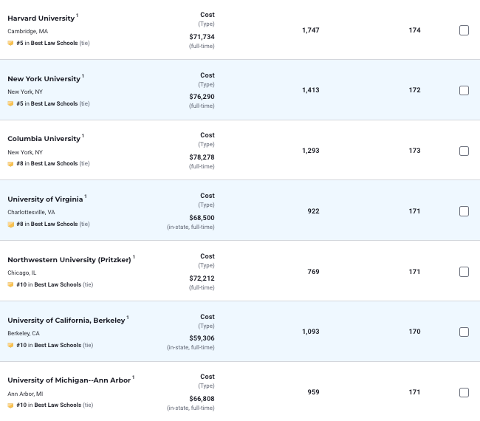The width and height of the screenshot is (480, 421).
Task: Open University of California, Berkeley link
Action: pyautogui.click(x=66, y=321)
